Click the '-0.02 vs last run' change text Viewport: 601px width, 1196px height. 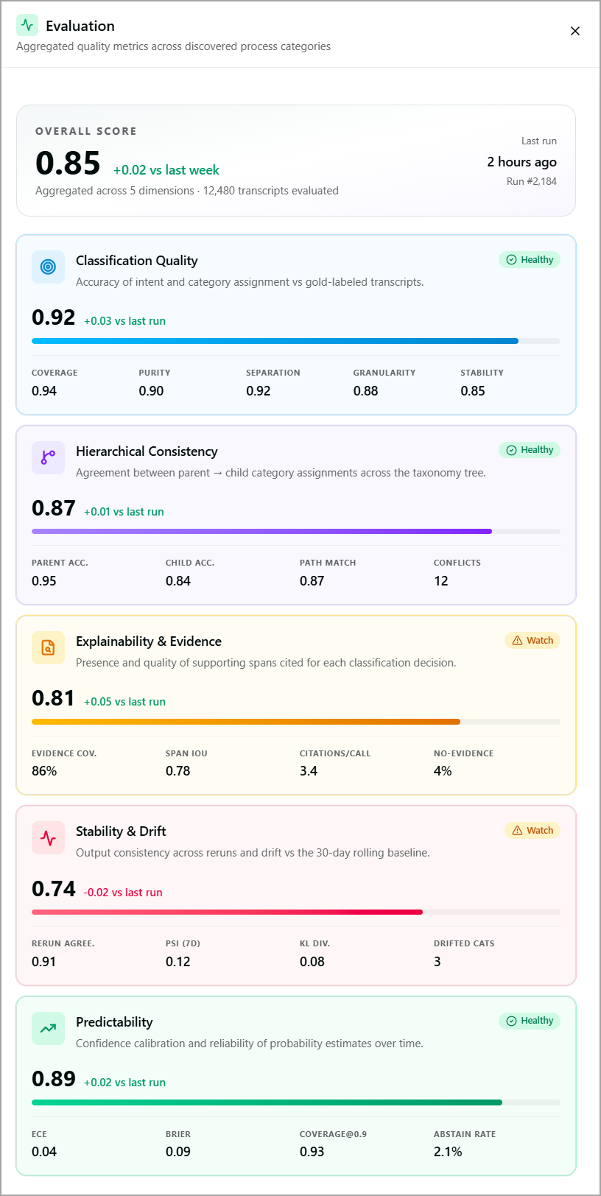[x=123, y=893]
